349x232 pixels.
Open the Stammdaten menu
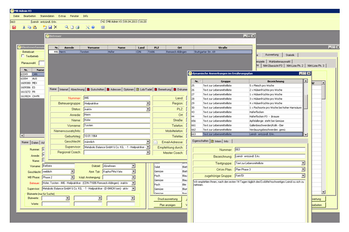coord(47,16)
